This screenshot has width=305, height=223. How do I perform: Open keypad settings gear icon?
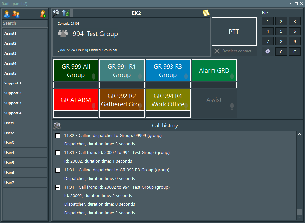[x=268, y=51]
